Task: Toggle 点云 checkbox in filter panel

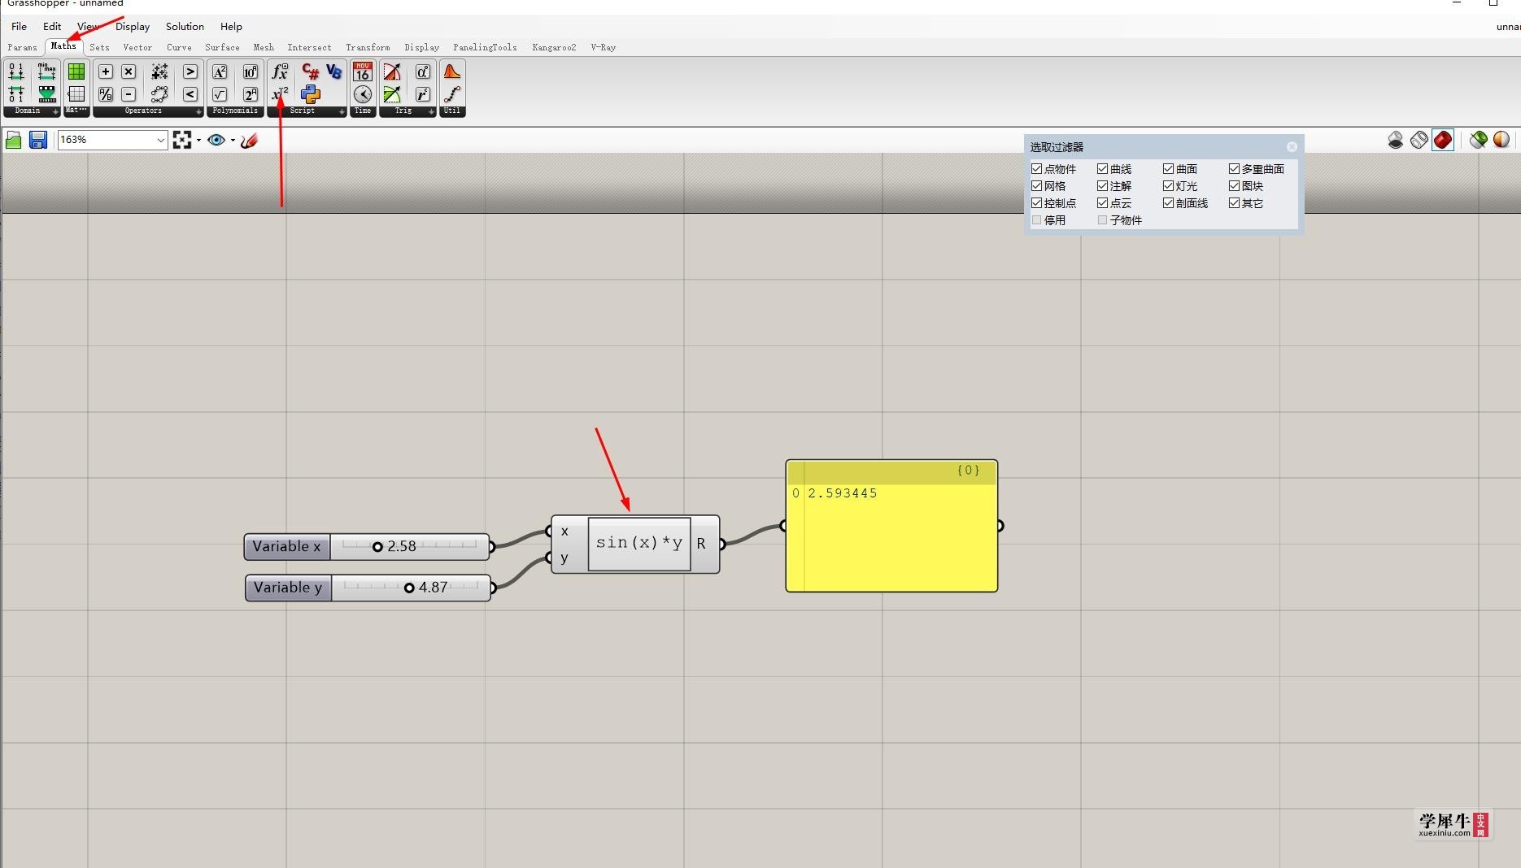Action: click(1102, 203)
